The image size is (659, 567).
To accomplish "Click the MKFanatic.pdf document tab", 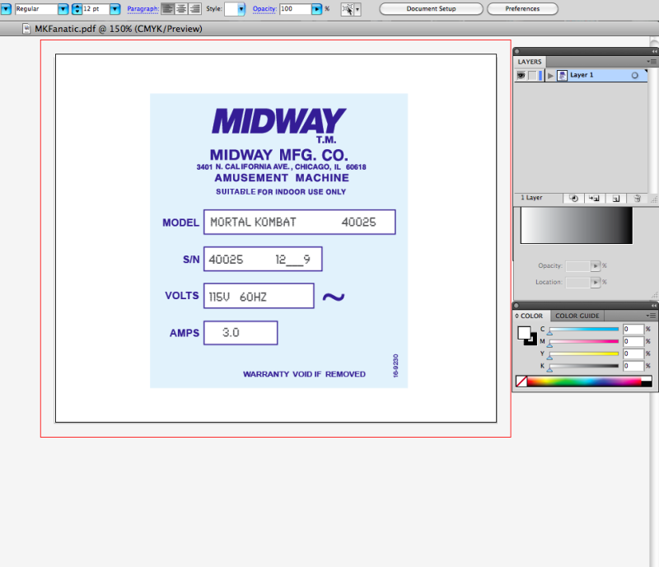I will [x=118, y=29].
